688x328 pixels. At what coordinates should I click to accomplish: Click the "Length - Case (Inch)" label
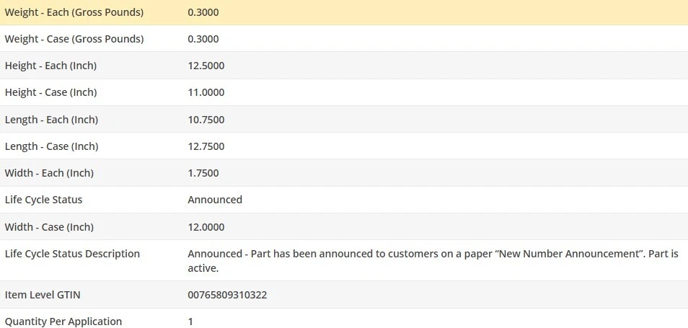[x=51, y=146]
